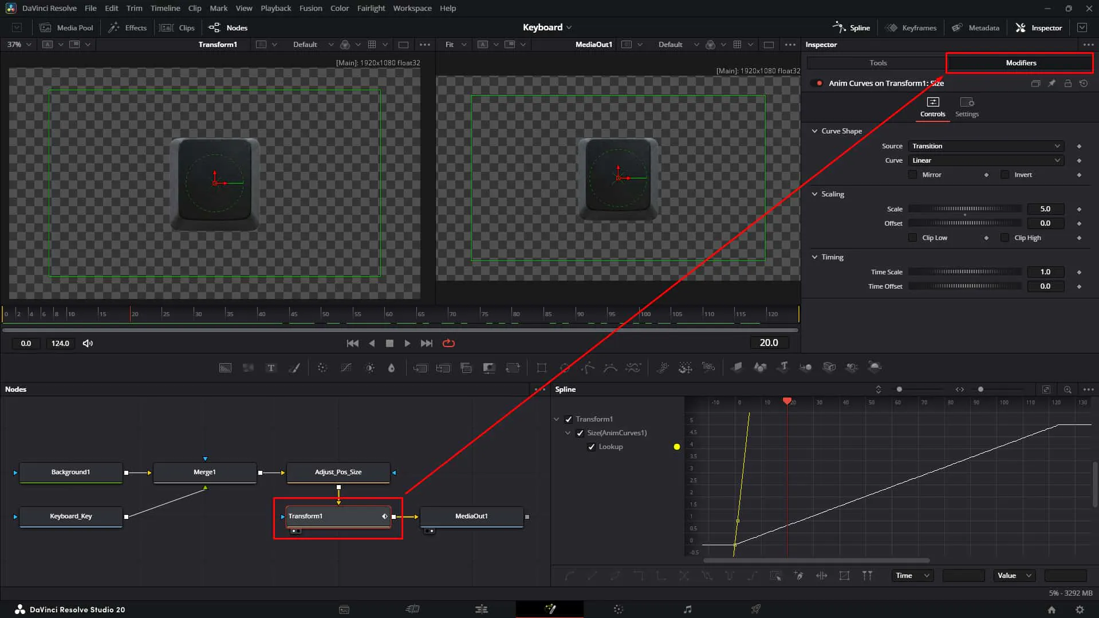Toggle the Spline panel button
This screenshot has width=1099, height=618.
coord(851,27)
